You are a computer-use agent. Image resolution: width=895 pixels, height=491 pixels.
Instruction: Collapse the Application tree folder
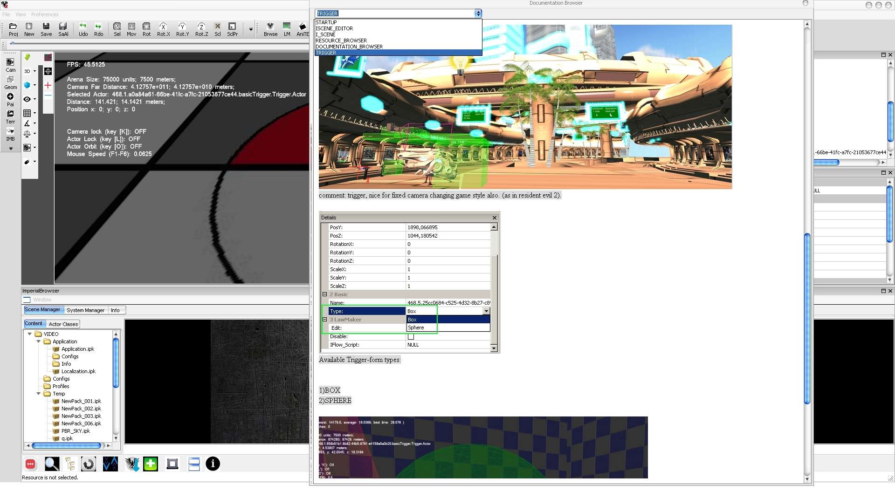[39, 341]
